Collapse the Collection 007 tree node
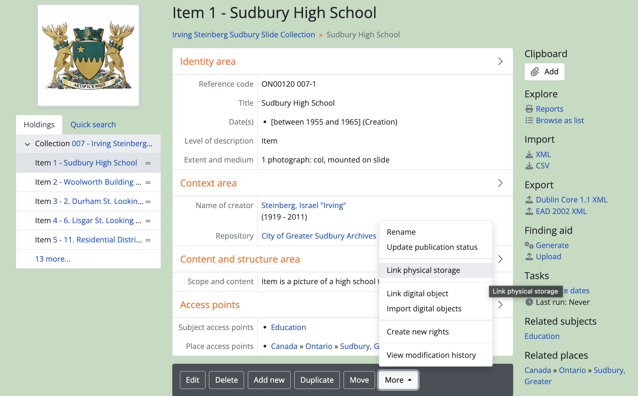Screen dimensions: 638x396 (x=27, y=144)
